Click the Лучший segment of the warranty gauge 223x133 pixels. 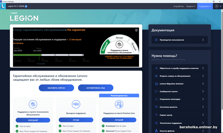(x=134, y=47)
